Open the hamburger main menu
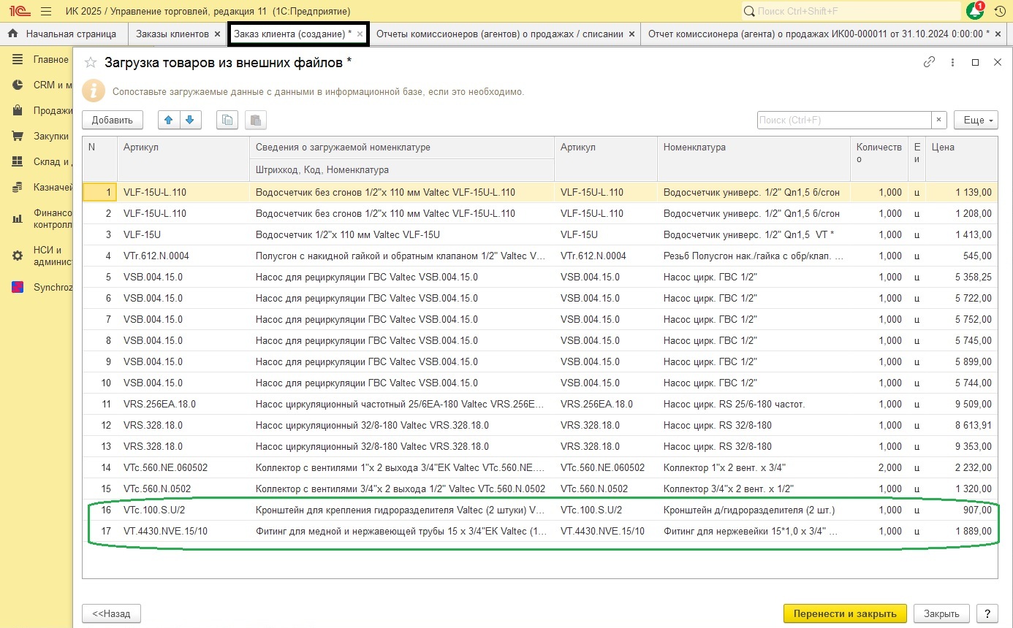 click(x=46, y=12)
